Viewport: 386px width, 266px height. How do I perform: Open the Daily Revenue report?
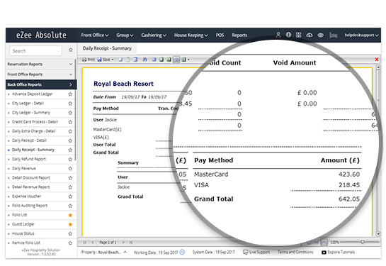point(24,168)
